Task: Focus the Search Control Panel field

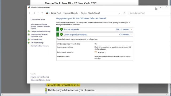Action: coord(150,13)
